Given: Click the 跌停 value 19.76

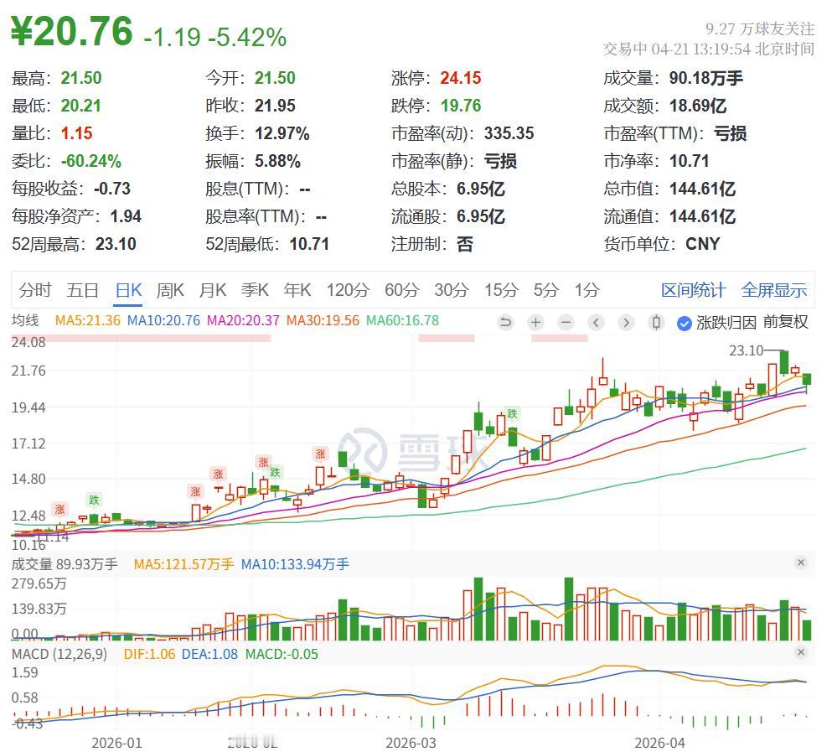Looking at the screenshot, I should 461,106.
